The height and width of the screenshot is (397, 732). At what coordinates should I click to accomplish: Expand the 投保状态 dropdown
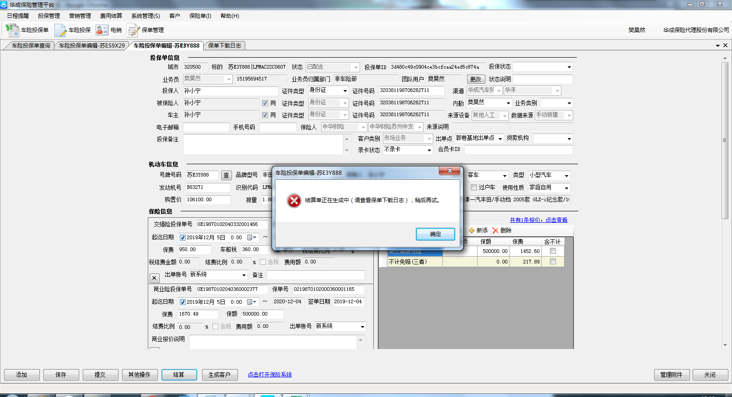[x=569, y=67]
